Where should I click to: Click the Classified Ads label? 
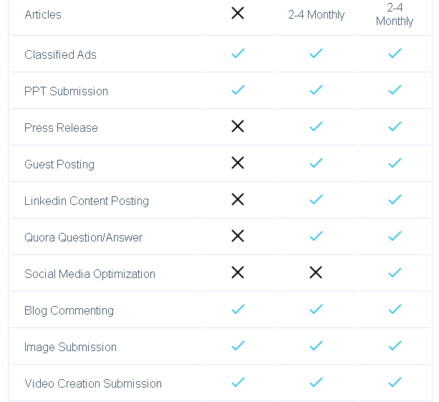60,54
